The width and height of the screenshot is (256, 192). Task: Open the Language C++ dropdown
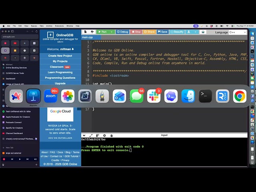click(x=238, y=32)
